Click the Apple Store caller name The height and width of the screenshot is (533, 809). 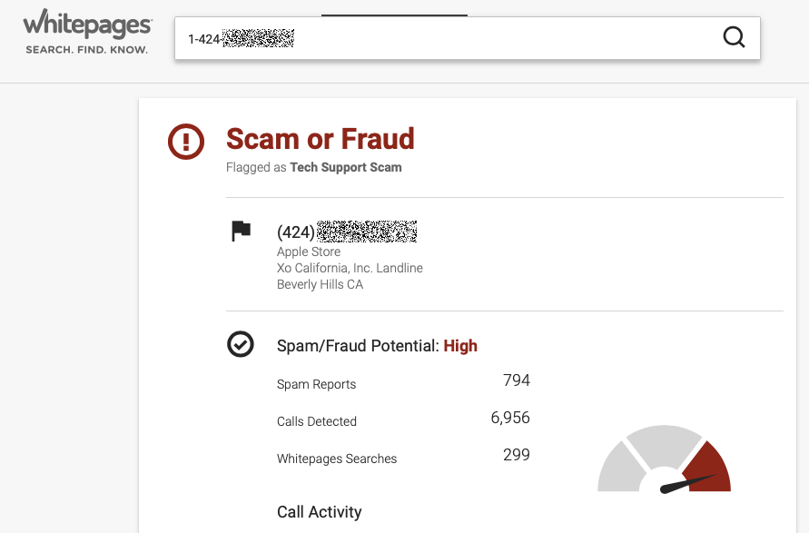coord(309,252)
